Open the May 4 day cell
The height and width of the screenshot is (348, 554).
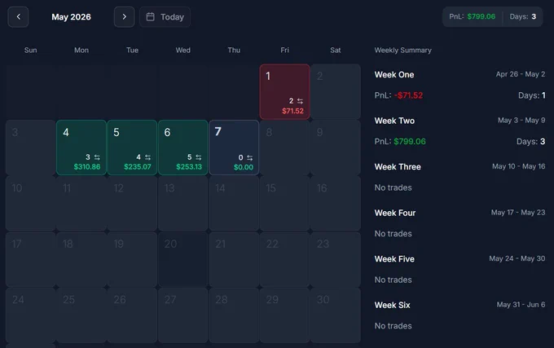81,148
